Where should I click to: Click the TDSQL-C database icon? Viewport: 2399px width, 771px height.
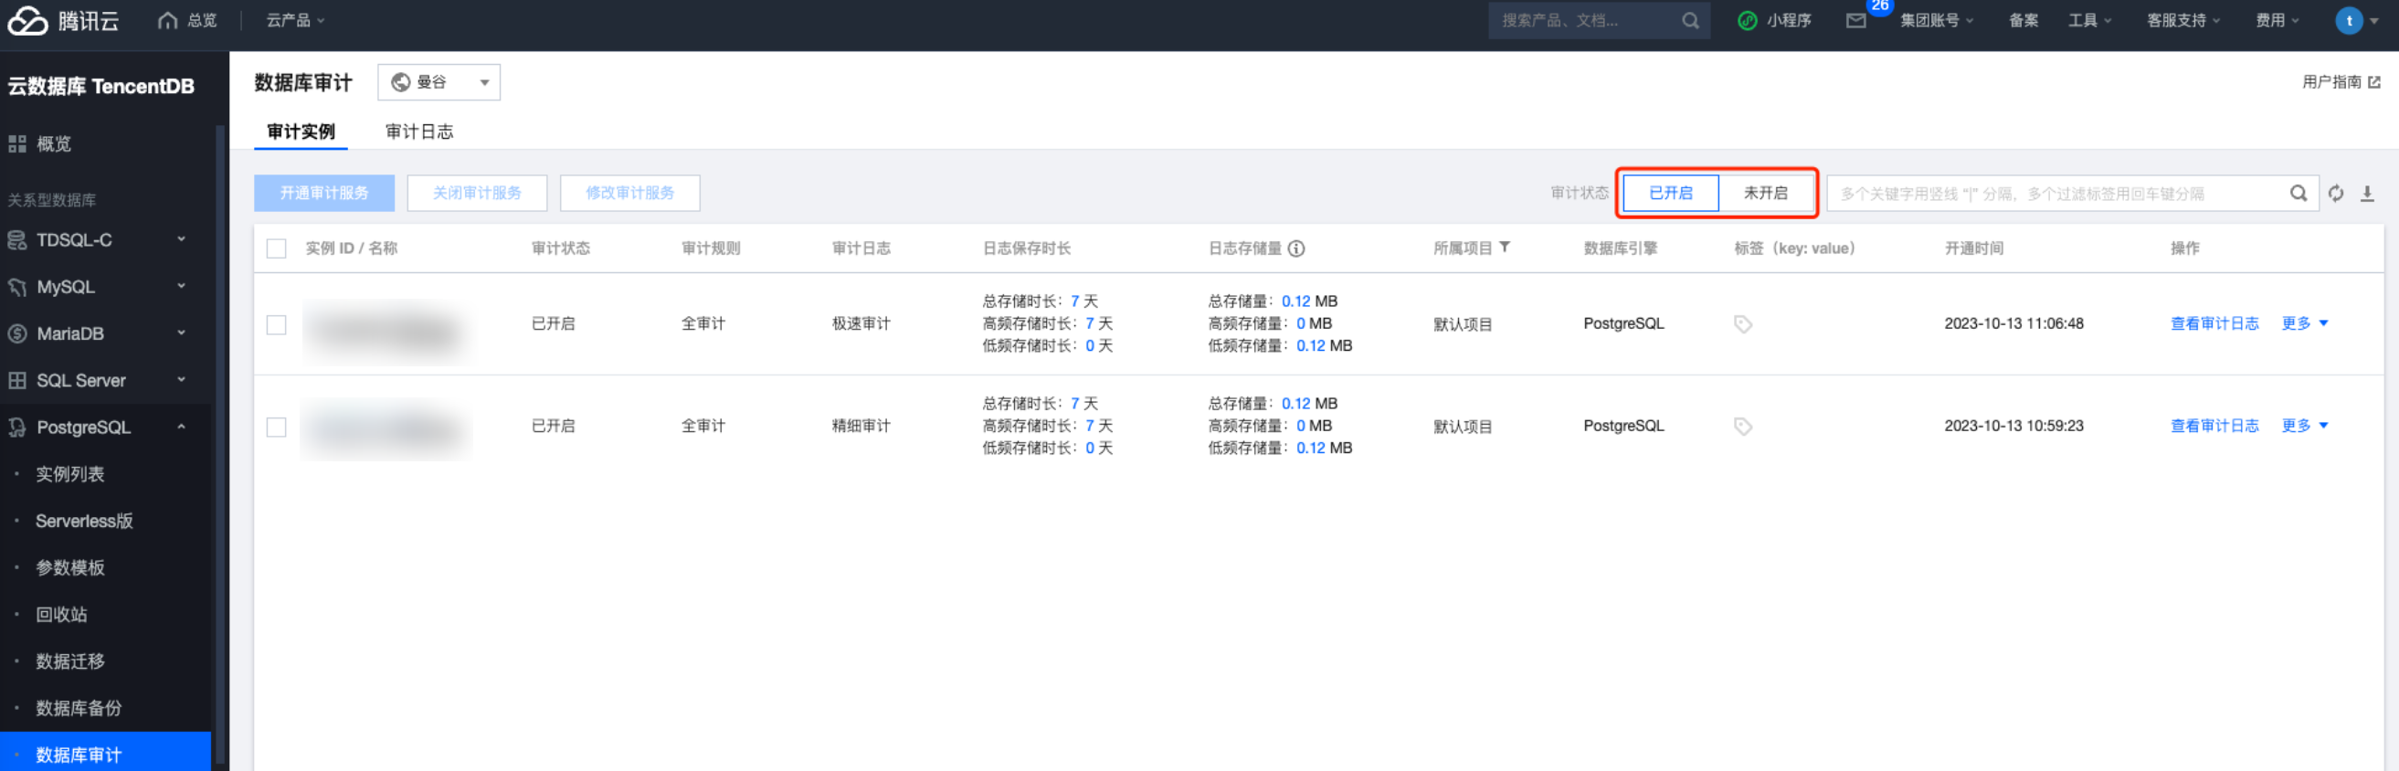pyautogui.click(x=16, y=240)
